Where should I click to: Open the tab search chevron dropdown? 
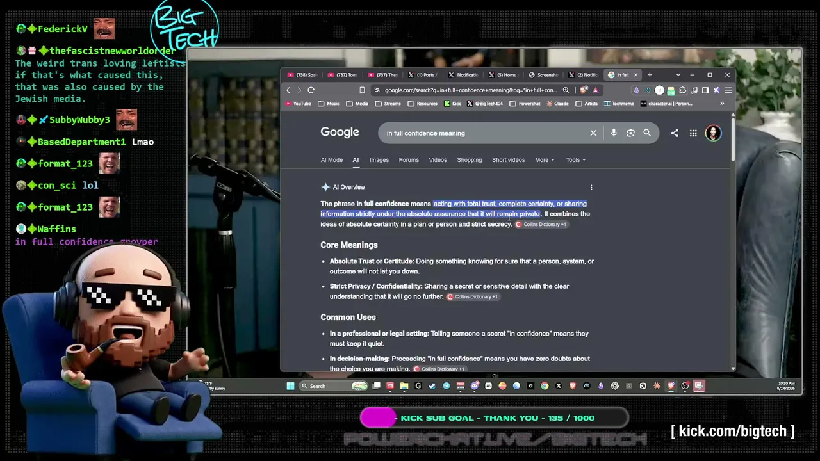(x=678, y=75)
